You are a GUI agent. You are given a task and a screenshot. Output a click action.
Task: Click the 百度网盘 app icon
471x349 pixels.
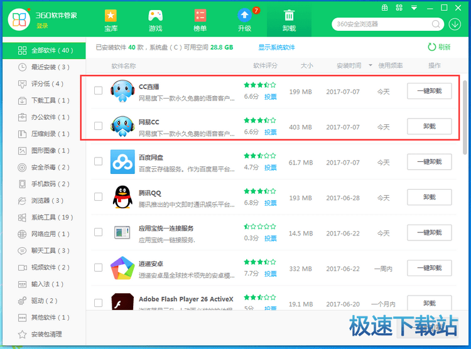(x=122, y=162)
